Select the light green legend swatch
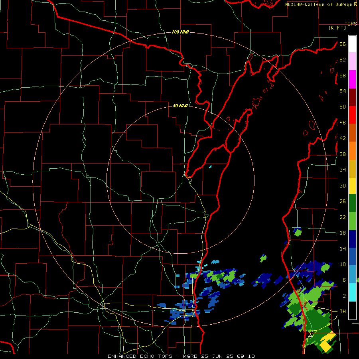This screenshot has height=359, width=359. click(x=352, y=221)
